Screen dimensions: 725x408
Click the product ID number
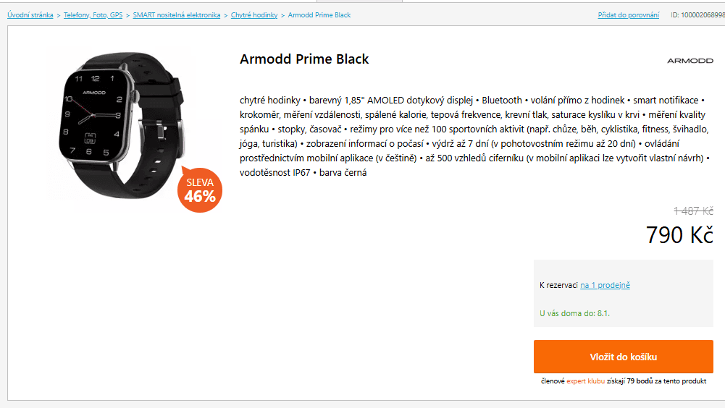tap(697, 15)
